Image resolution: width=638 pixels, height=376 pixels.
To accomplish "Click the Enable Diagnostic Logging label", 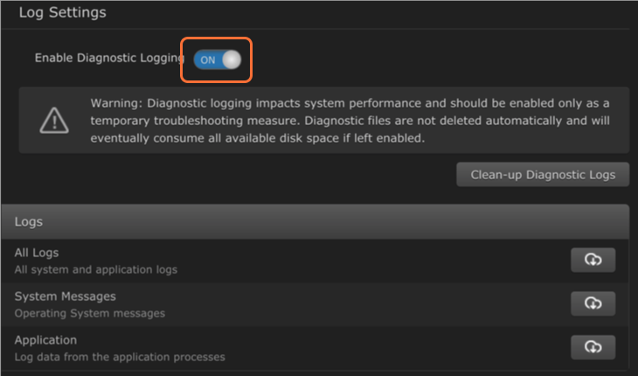I will coord(109,58).
